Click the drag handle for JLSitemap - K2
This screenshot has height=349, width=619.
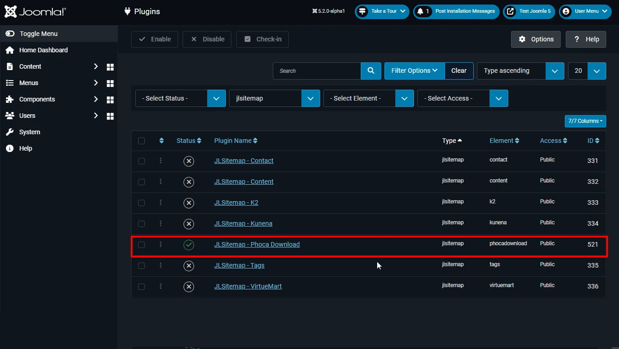pos(161,202)
